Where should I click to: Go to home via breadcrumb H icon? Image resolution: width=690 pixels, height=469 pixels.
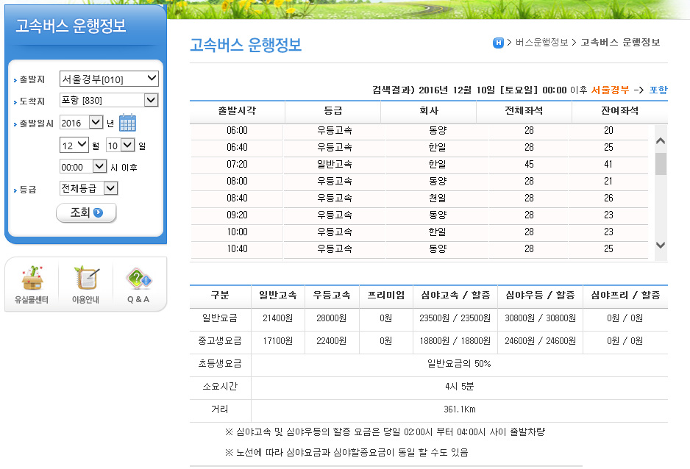pos(498,43)
